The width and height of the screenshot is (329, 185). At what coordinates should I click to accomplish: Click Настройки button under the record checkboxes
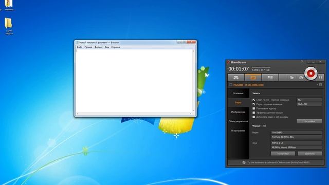pyautogui.click(x=309, y=121)
